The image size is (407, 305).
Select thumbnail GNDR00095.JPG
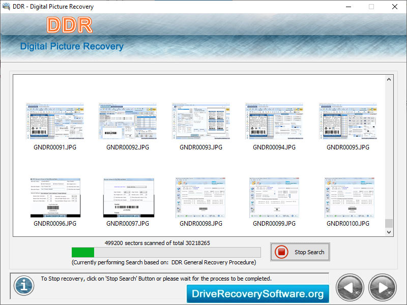(x=348, y=121)
